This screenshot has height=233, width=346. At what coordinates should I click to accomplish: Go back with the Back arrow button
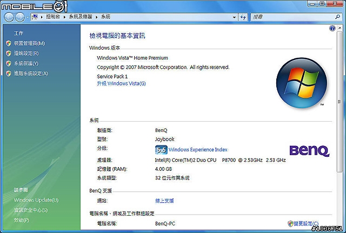point(9,17)
